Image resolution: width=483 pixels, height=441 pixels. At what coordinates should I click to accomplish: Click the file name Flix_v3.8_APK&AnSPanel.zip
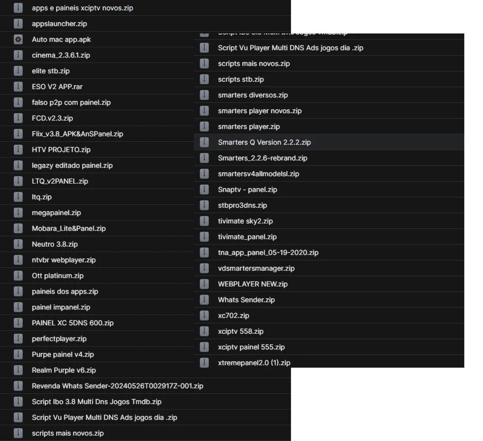(77, 134)
